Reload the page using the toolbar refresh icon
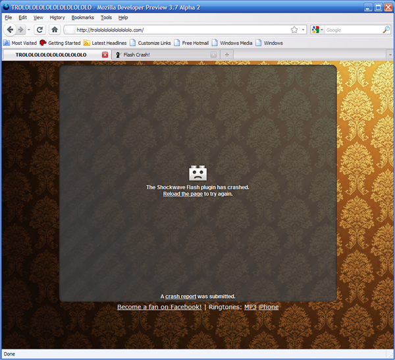 [39, 30]
